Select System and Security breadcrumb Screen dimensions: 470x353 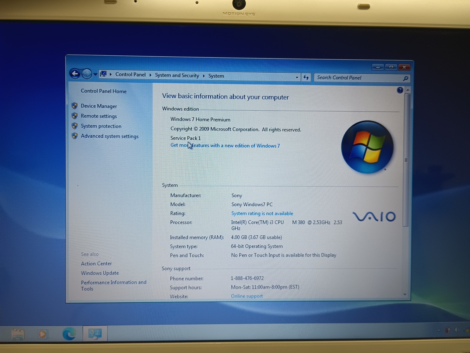point(177,75)
